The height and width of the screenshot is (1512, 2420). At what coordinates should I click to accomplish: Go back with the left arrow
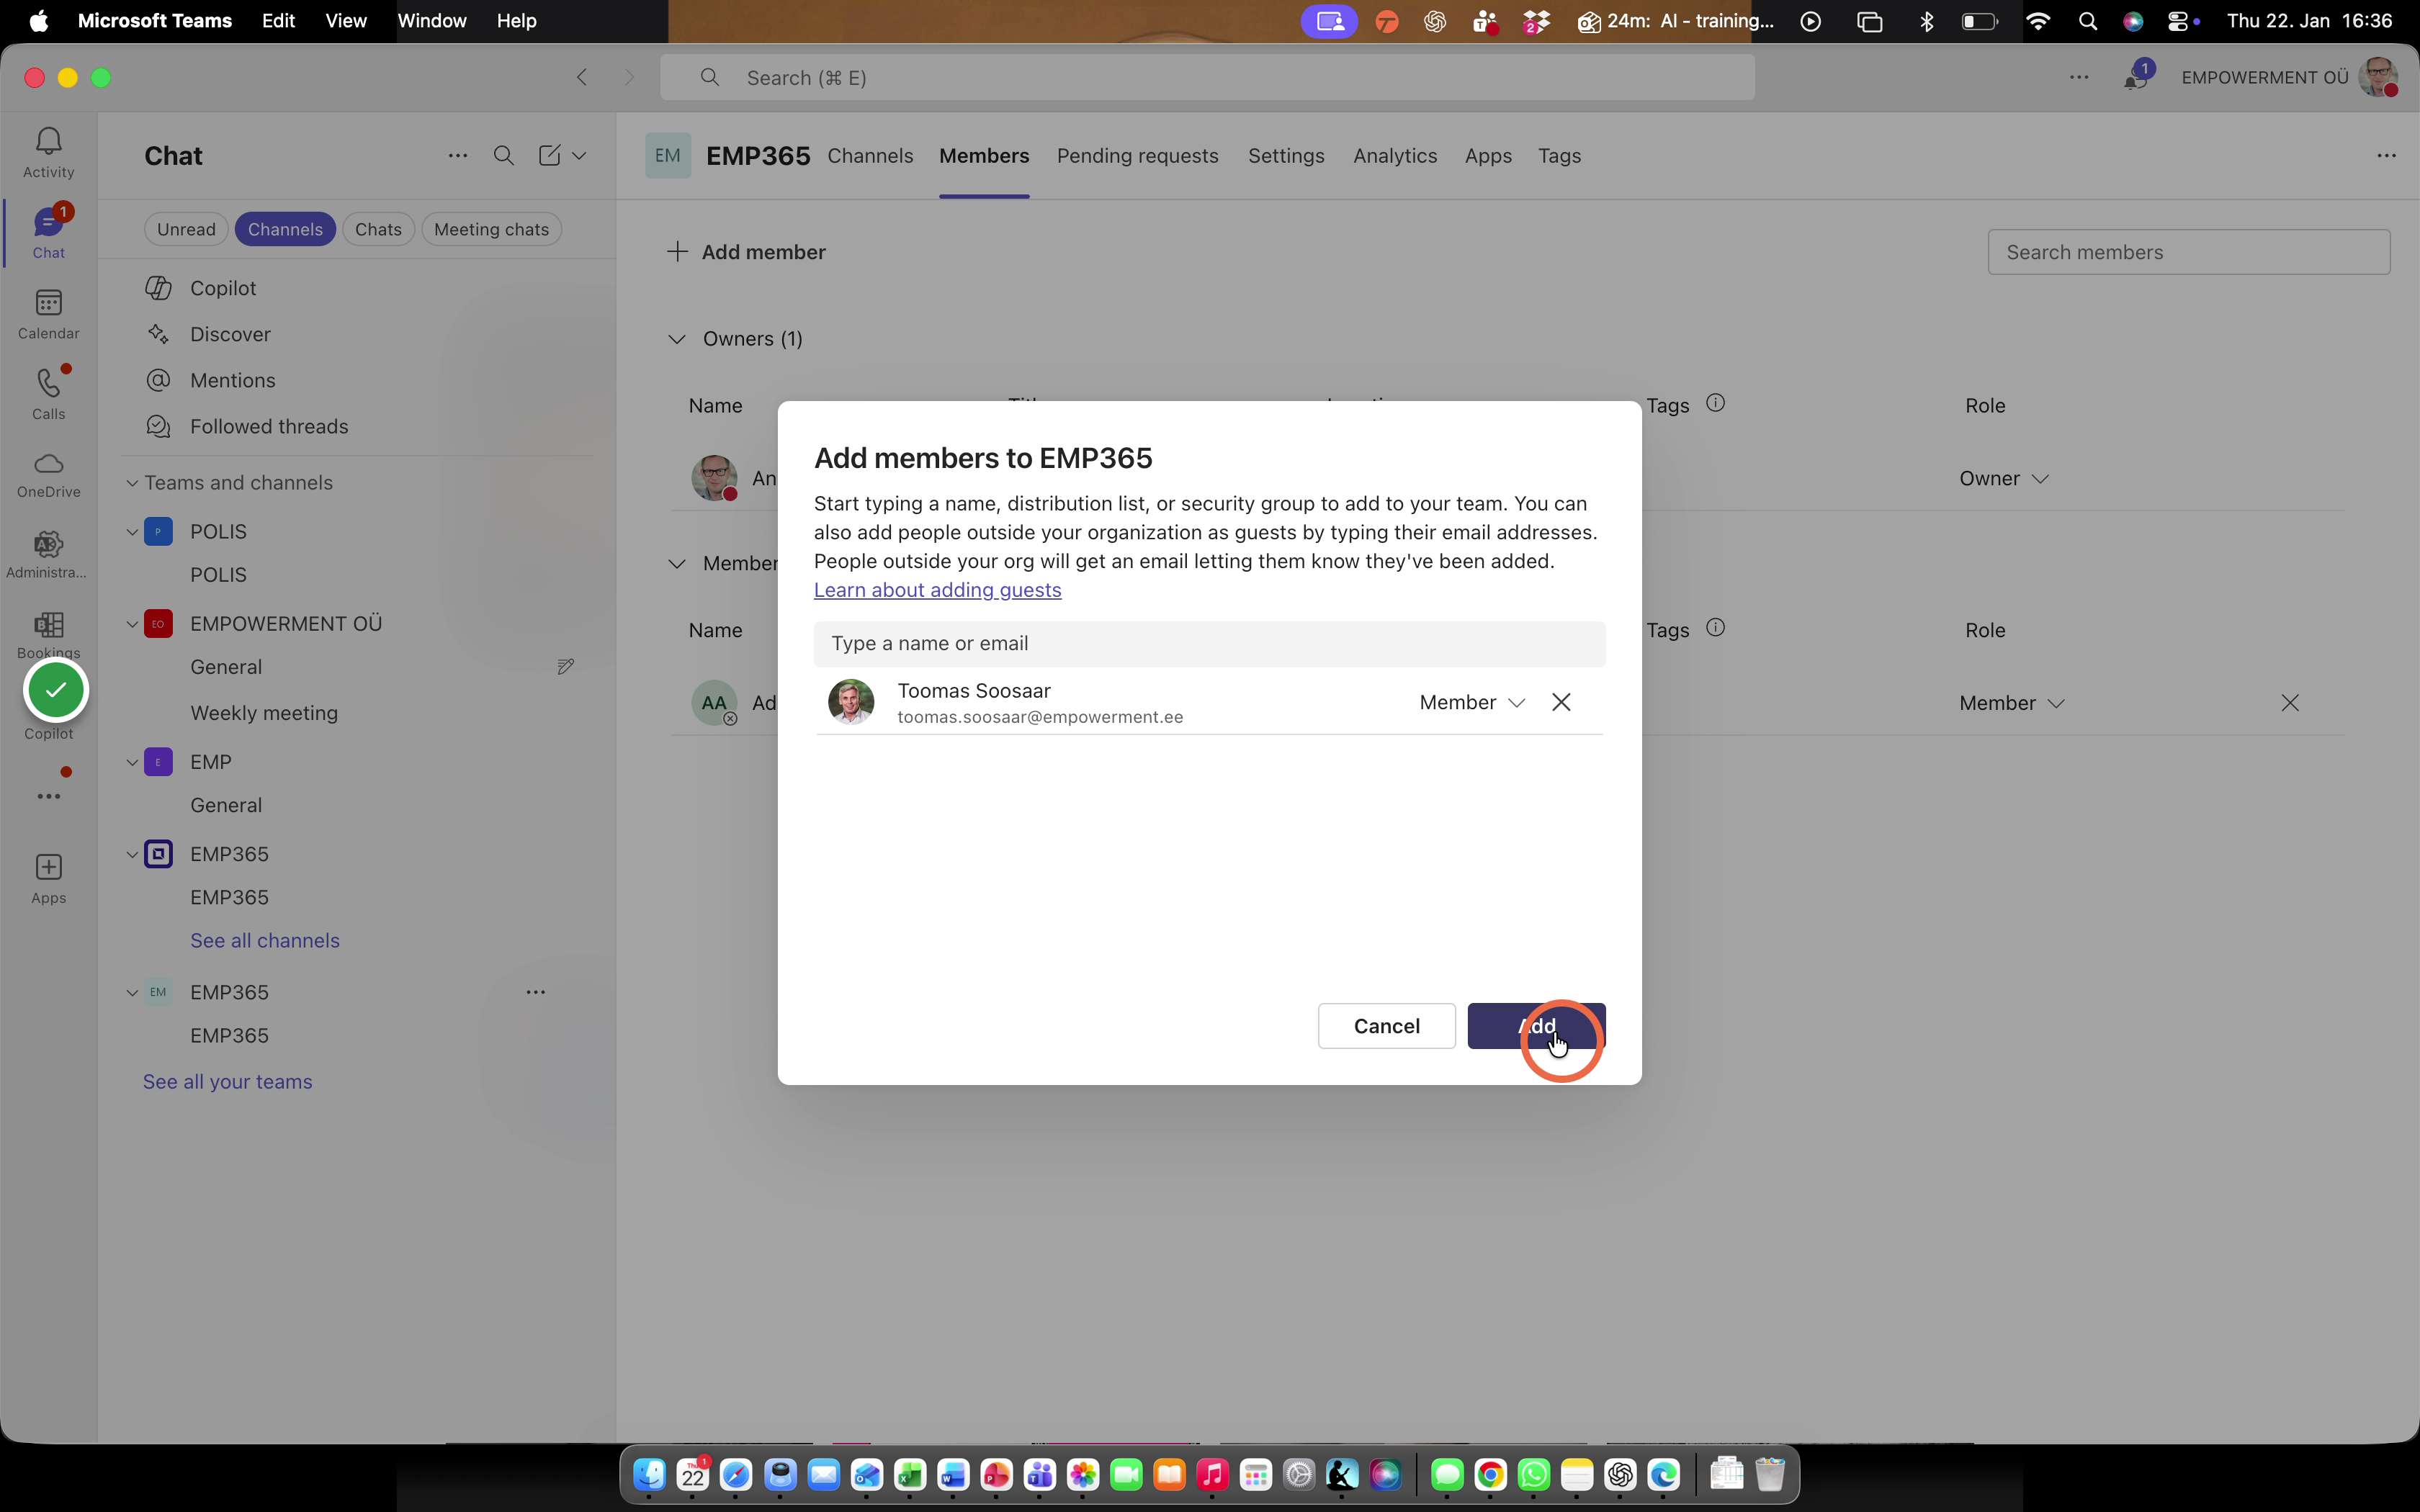pyautogui.click(x=582, y=77)
